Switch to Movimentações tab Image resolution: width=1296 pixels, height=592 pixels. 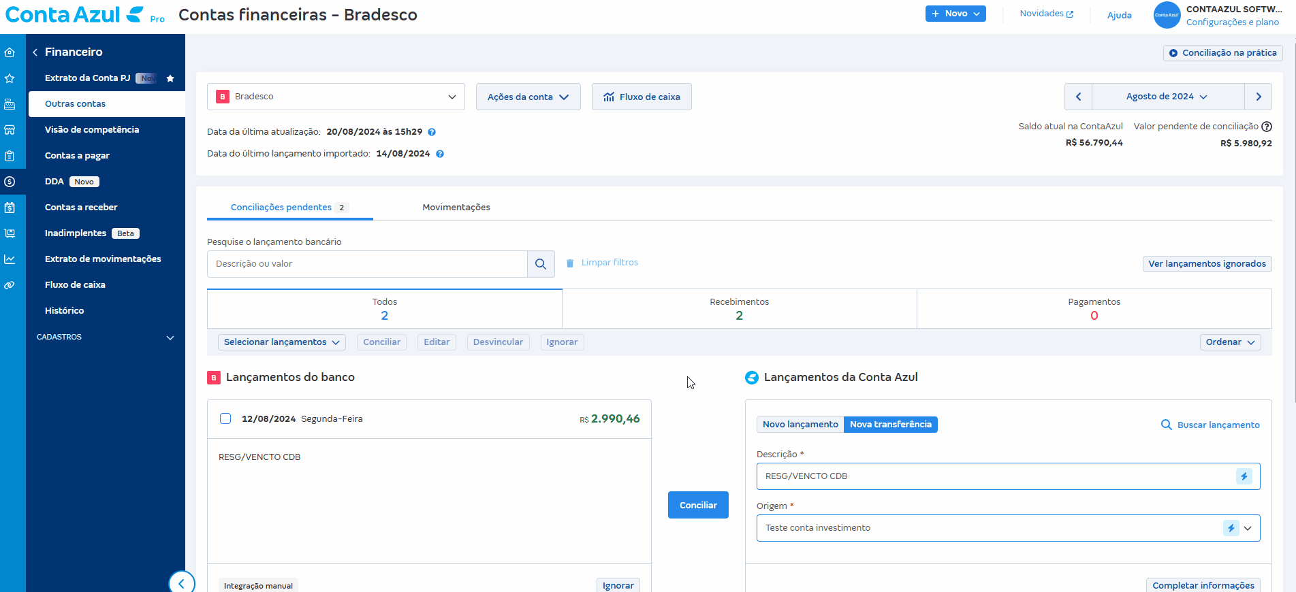[456, 208]
